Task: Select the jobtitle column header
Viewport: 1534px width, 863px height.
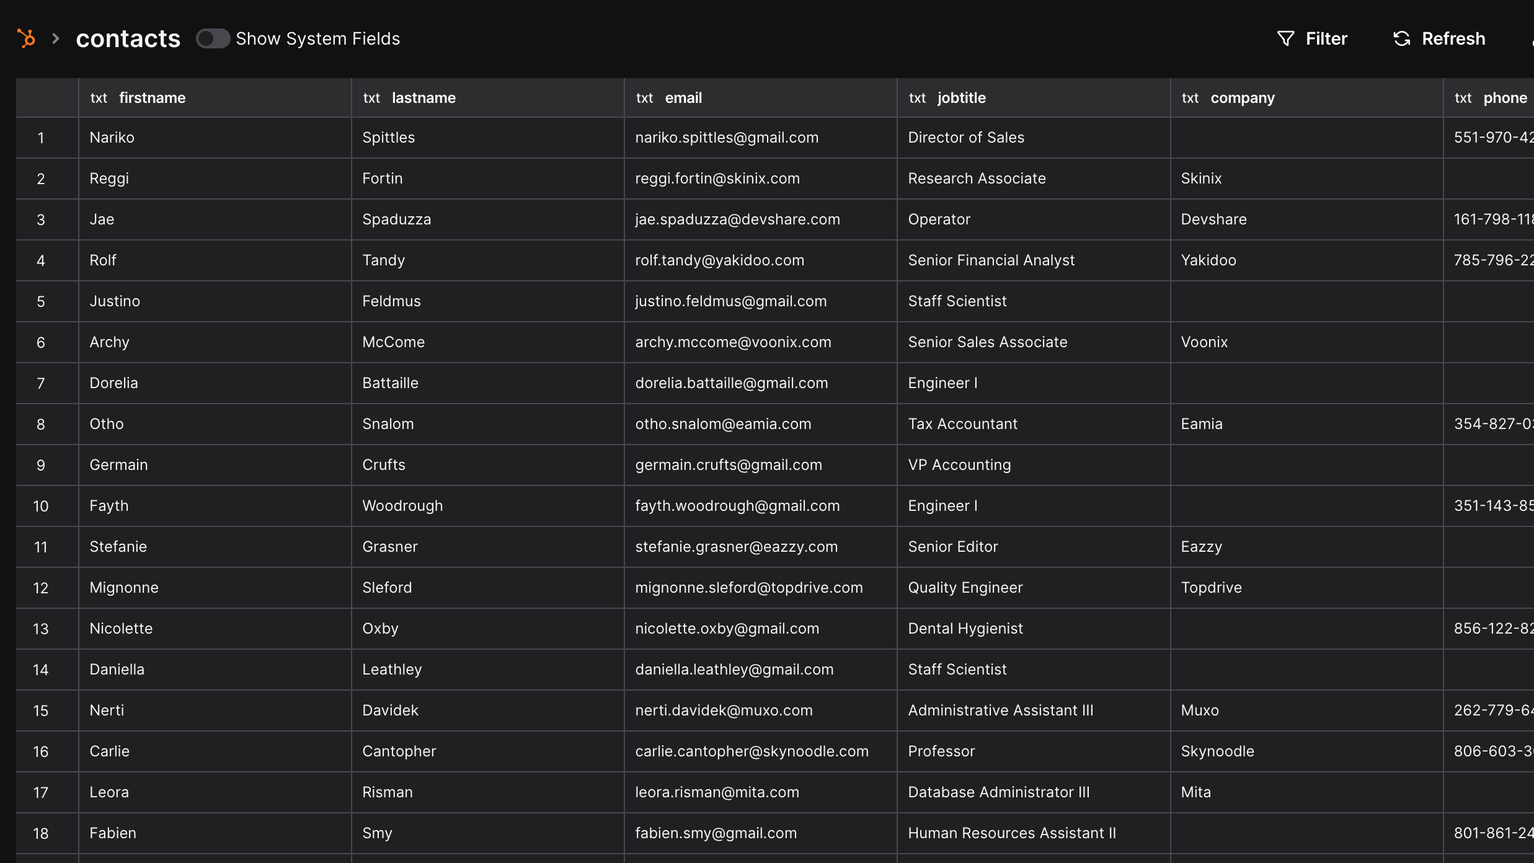Action: click(x=961, y=98)
